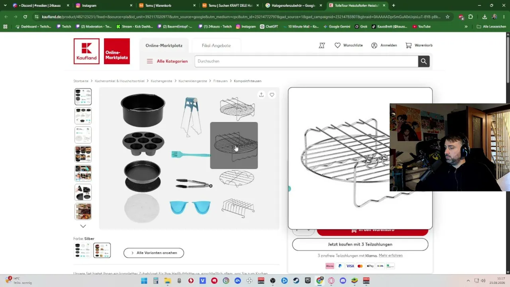Select the first Silber color variant swatch
This screenshot has height=287, width=510.
[83, 250]
